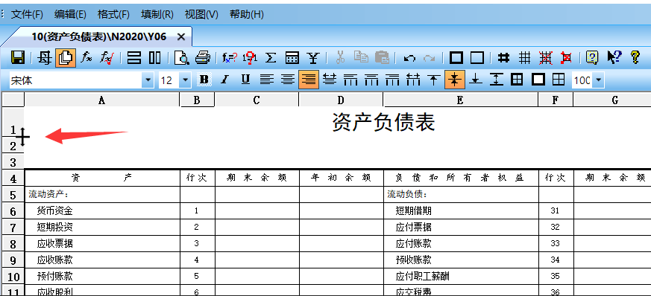Click the Sigma sum icon
This screenshot has height=296, width=651.
pos(271,58)
